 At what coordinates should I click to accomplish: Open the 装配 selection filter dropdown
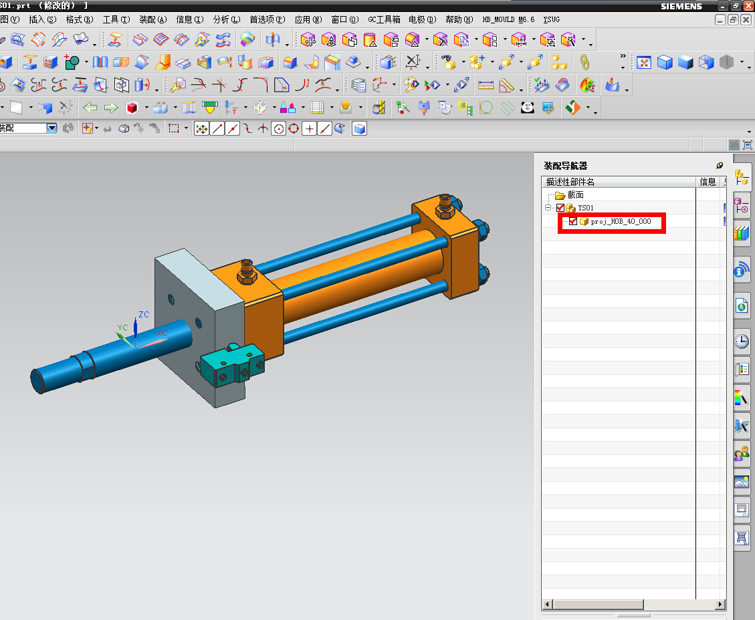point(51,128)
